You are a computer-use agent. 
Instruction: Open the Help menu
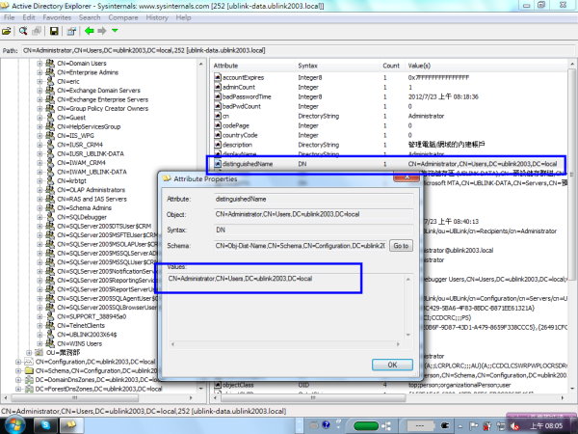183,17
